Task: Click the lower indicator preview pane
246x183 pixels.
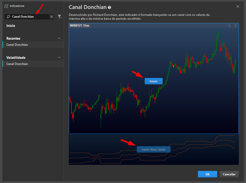Action: point(154,150)
